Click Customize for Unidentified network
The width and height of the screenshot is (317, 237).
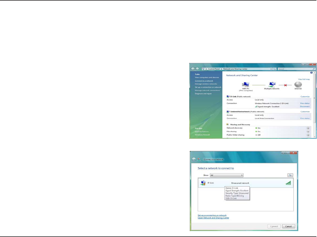coord(305,112)
